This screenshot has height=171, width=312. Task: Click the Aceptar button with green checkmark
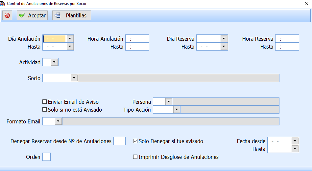click(32, 15)
